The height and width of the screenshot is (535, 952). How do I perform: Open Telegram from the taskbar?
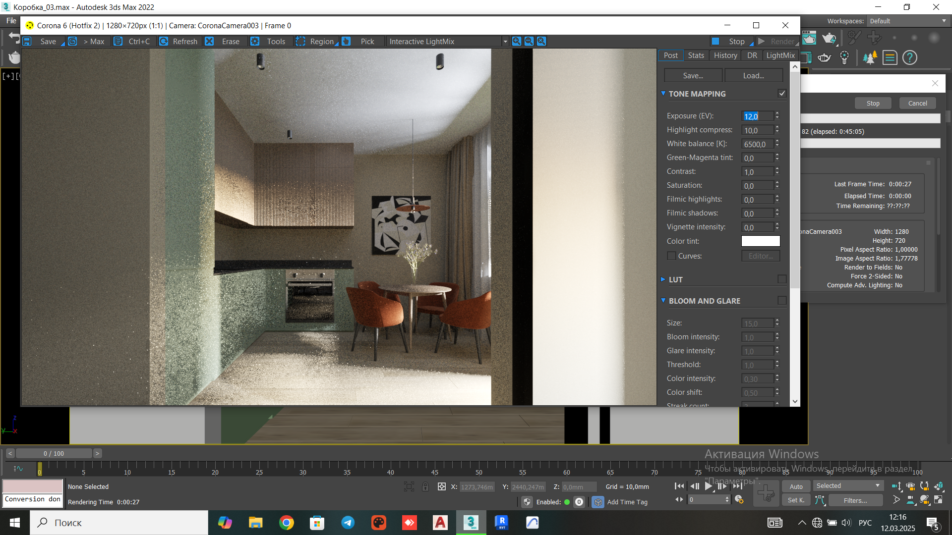[348, 523]
